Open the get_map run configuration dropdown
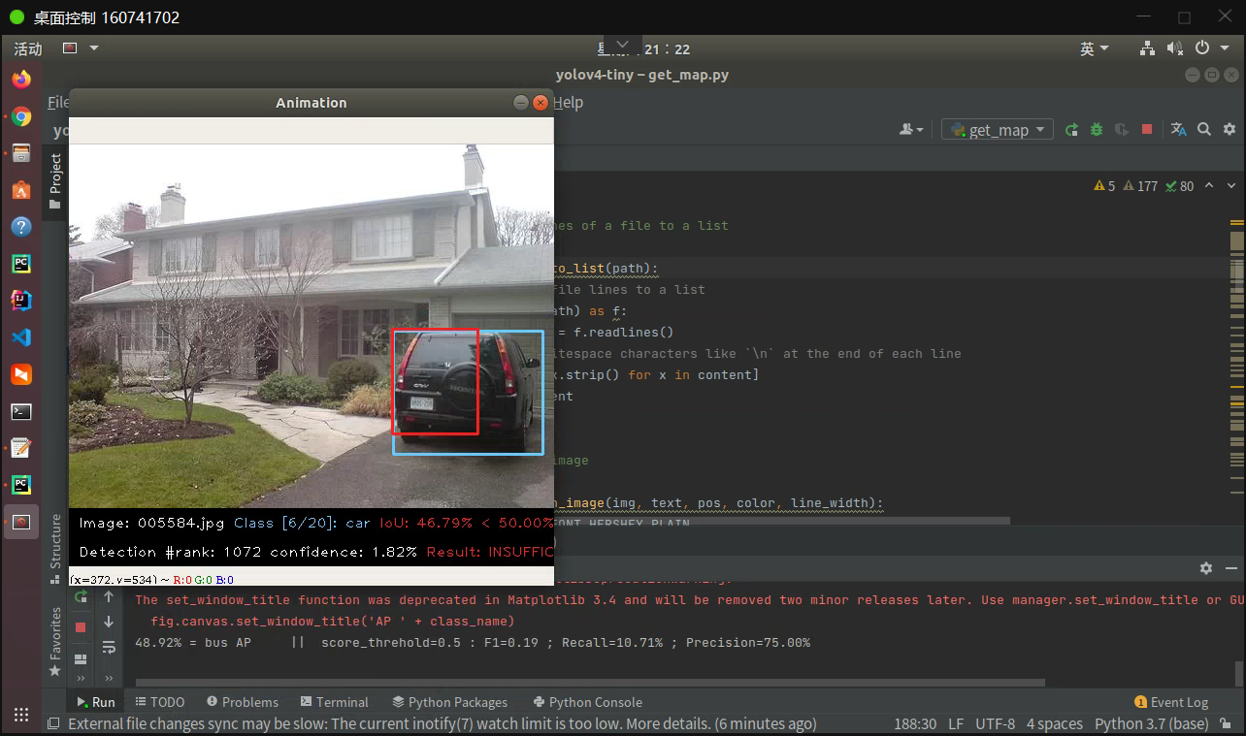This screenshot has width=1246, height=736. (998, 129)
